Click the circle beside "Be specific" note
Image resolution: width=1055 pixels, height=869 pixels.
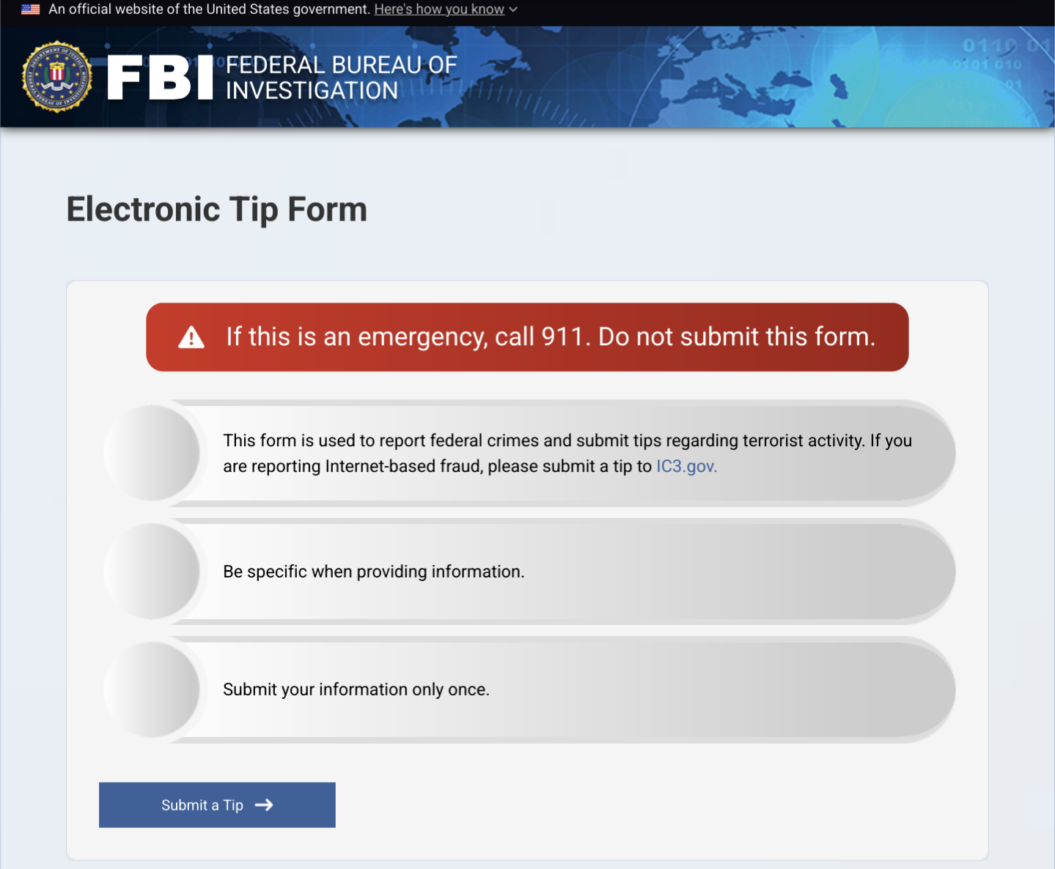coord(152,572)
